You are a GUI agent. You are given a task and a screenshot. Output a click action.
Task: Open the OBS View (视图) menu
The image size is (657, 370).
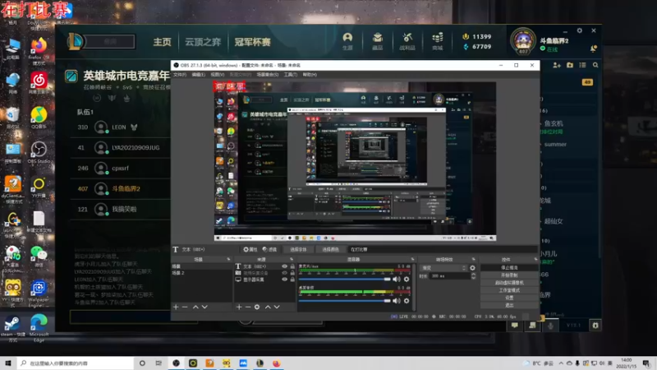(x=217, y=75)
